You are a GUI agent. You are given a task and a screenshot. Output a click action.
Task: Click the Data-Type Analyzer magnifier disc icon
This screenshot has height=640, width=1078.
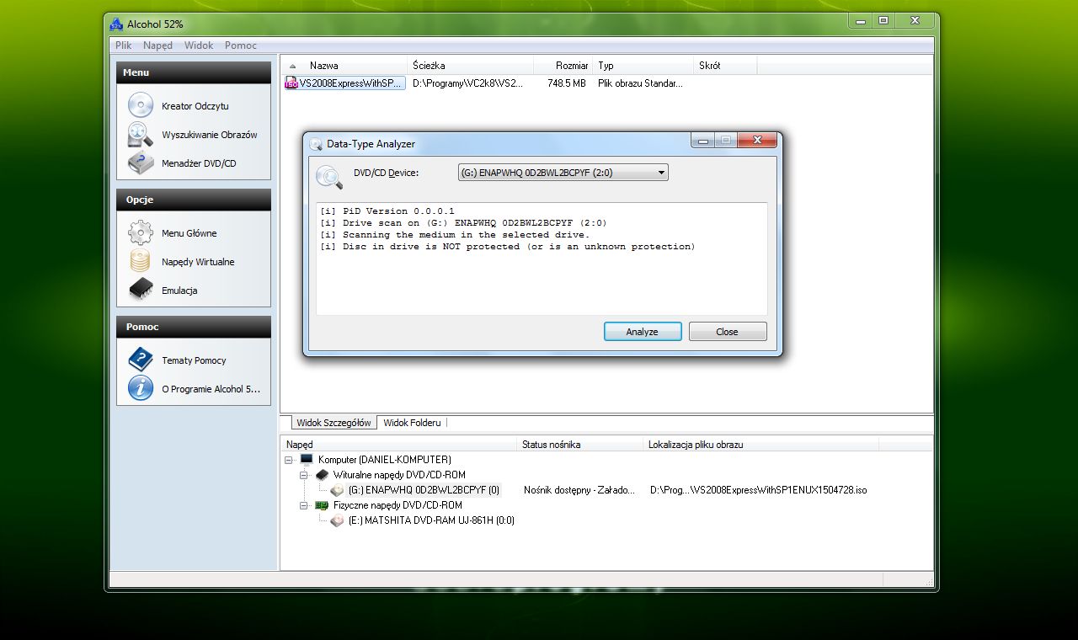pos(328,177)
